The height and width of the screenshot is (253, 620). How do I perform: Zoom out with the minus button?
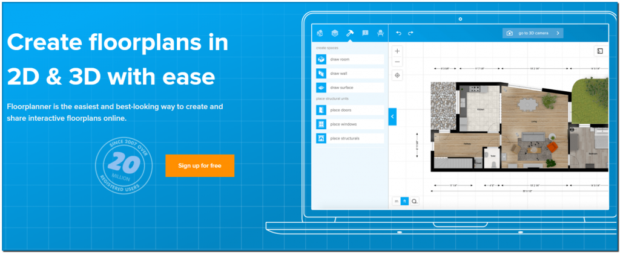[x=397, y=62]
